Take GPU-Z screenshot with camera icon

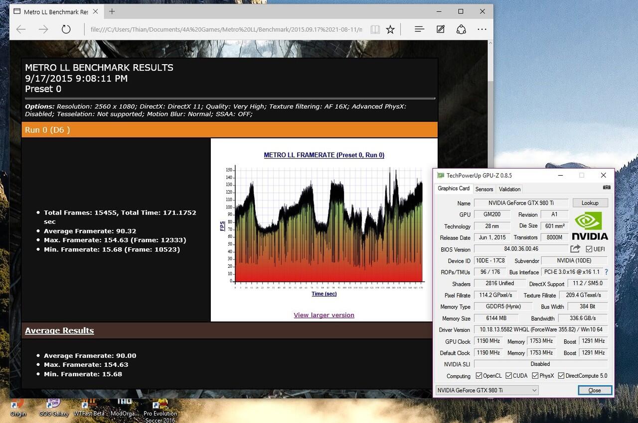click(606, 187)
